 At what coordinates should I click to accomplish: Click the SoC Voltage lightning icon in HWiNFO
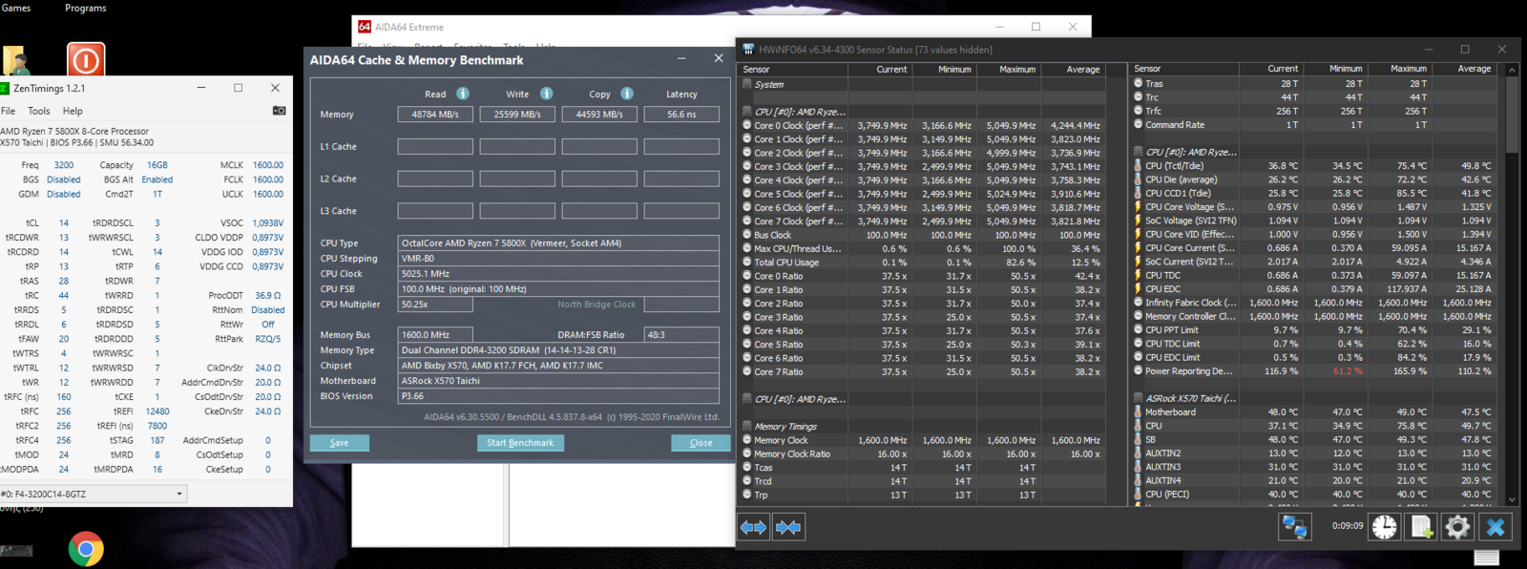click(x=1139, y=221)
